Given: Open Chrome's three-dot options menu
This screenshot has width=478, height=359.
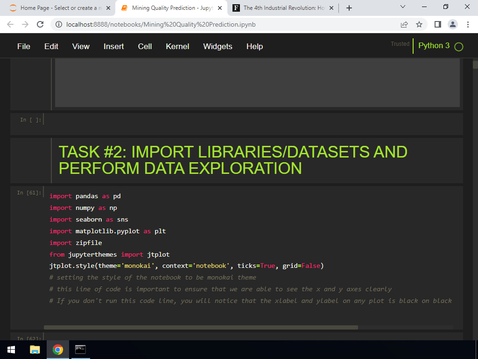Looking at the screenshot, I should [x=468, y=24].
